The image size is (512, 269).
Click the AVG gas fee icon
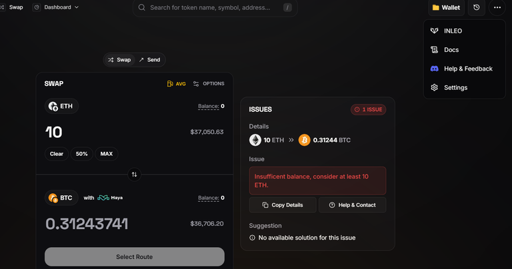pyautogui.click(x=170, y=84)
